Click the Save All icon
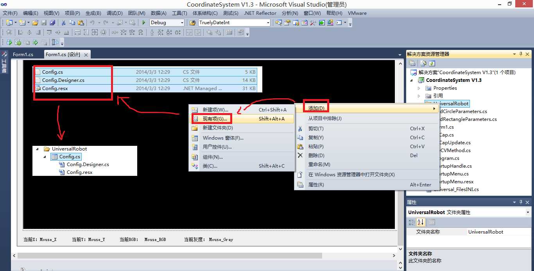 52,23
